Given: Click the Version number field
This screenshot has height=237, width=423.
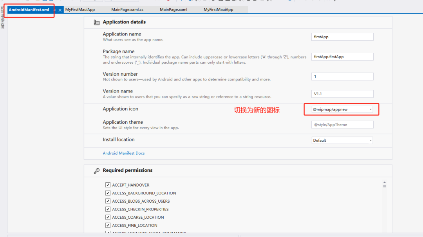Looking at the screenshot, I should pos(342,77).
